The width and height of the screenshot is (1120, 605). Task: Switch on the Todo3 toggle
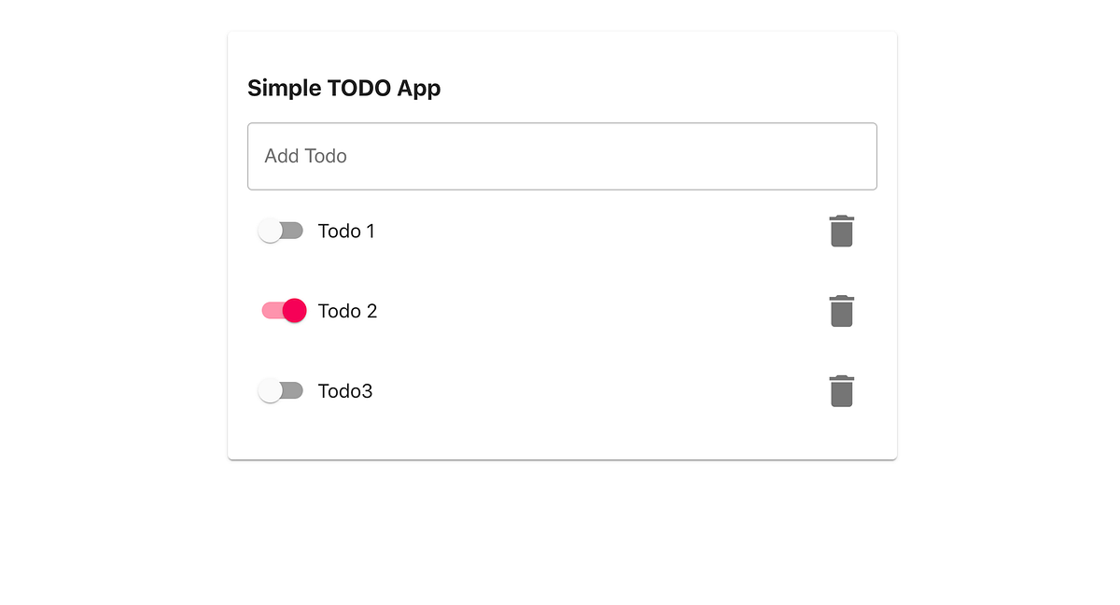pos(281,391)
